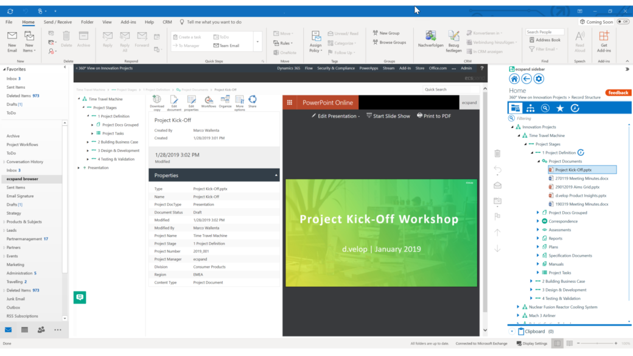Open the Folder ribbon tab
This screenshot has width=633, height=356.
click(x=87, y=22)
